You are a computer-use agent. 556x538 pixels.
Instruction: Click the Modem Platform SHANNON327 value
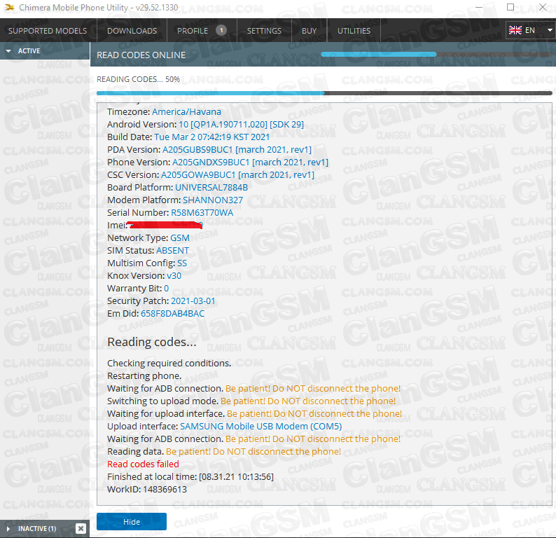click(x=213, y=200)
